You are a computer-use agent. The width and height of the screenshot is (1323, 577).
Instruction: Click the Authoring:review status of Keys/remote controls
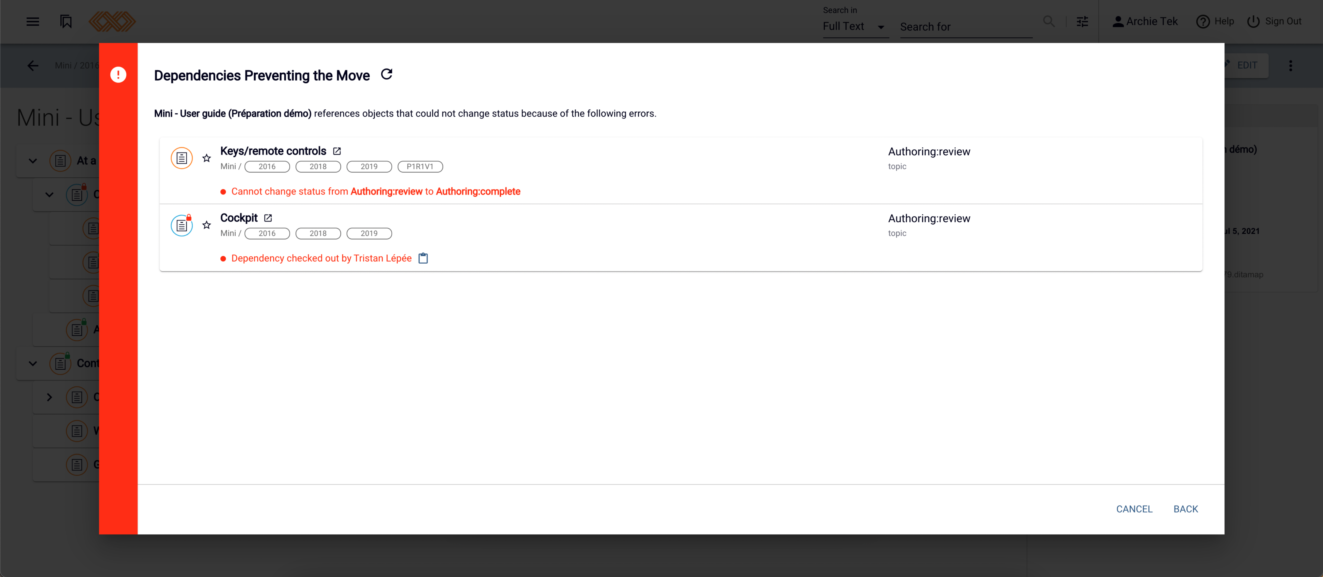[929, 151]
